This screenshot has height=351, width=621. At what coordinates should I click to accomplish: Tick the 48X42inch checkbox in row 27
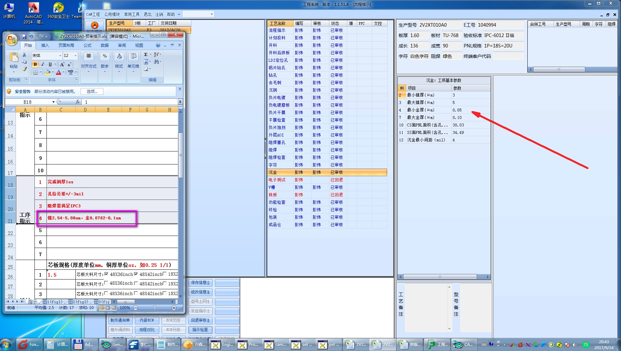tap(136, 283)
